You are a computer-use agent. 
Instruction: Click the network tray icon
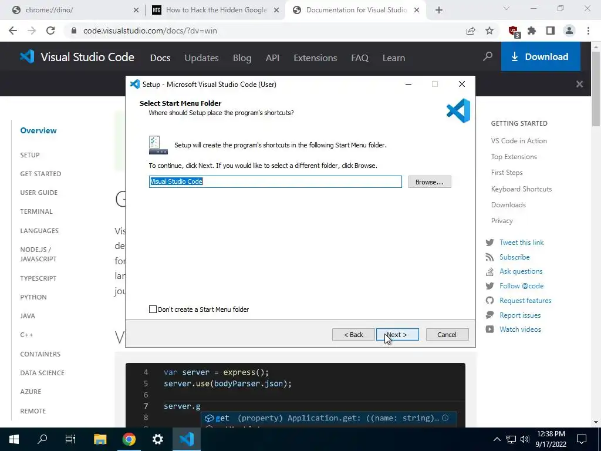pyautogui.click(x=511, y=439)
